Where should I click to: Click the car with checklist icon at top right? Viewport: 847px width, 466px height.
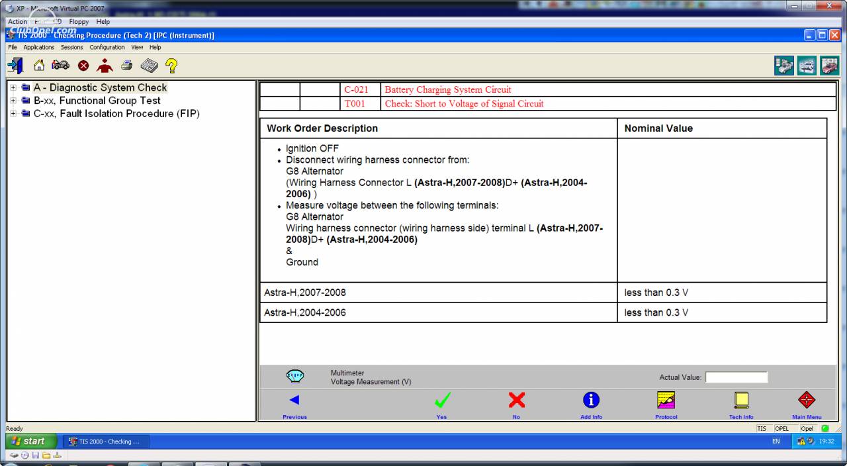click(x=784, y=66)
